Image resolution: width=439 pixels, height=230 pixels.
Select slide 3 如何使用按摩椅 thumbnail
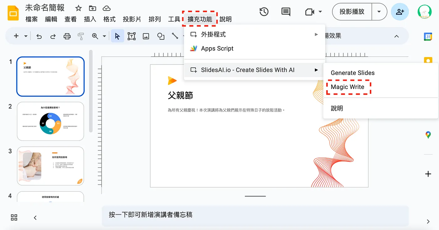click(x=50, y=166)
